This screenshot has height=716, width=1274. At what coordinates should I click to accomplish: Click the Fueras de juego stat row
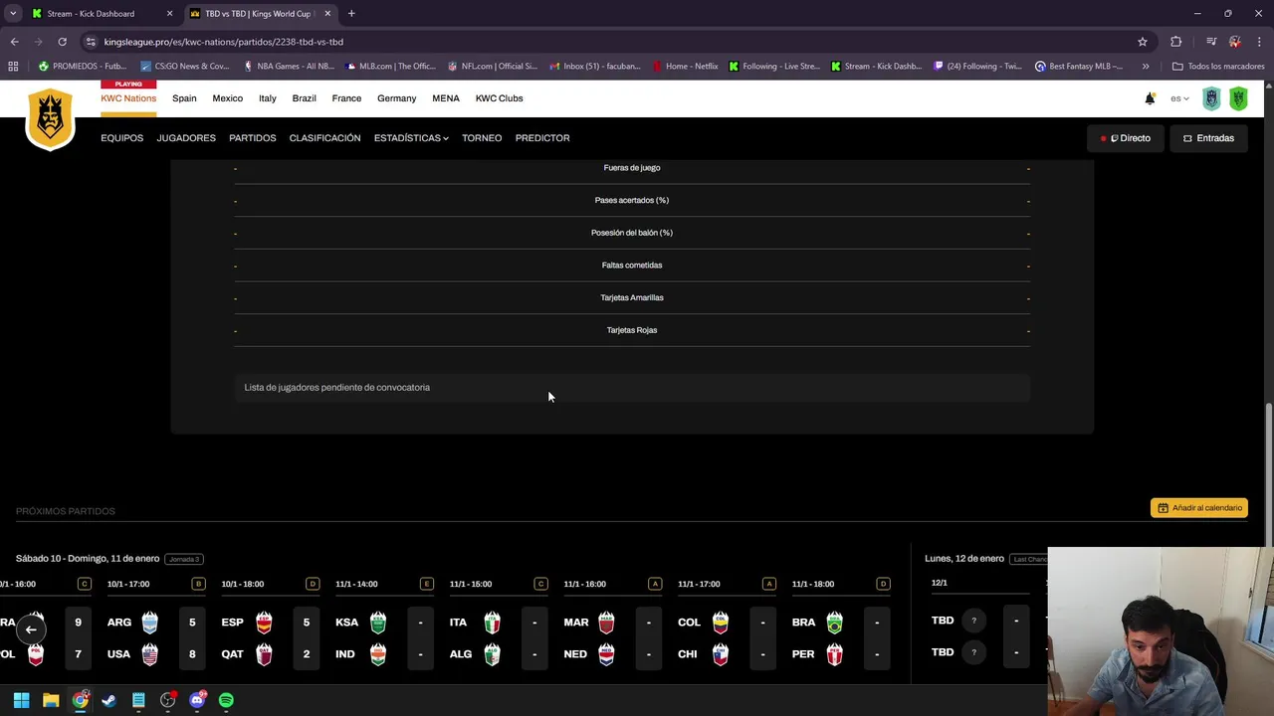tap(632, 168)
